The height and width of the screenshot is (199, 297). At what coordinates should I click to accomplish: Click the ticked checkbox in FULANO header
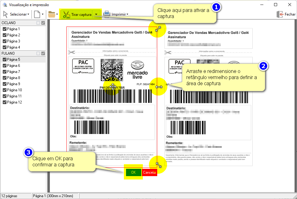coord(43,53)
